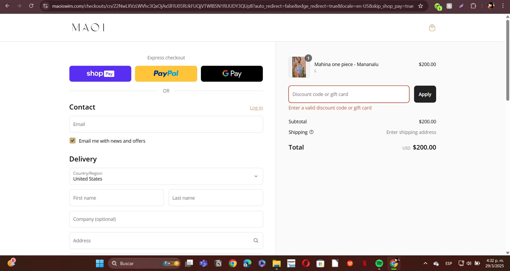Screen dimensions: 510x271
Task: Open Netflix from the taskbar
Action: pos(364,263)
